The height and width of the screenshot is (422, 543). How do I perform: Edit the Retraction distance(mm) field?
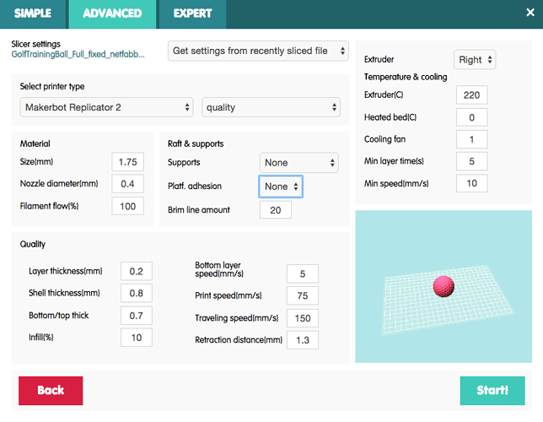(x=303, y=340)
